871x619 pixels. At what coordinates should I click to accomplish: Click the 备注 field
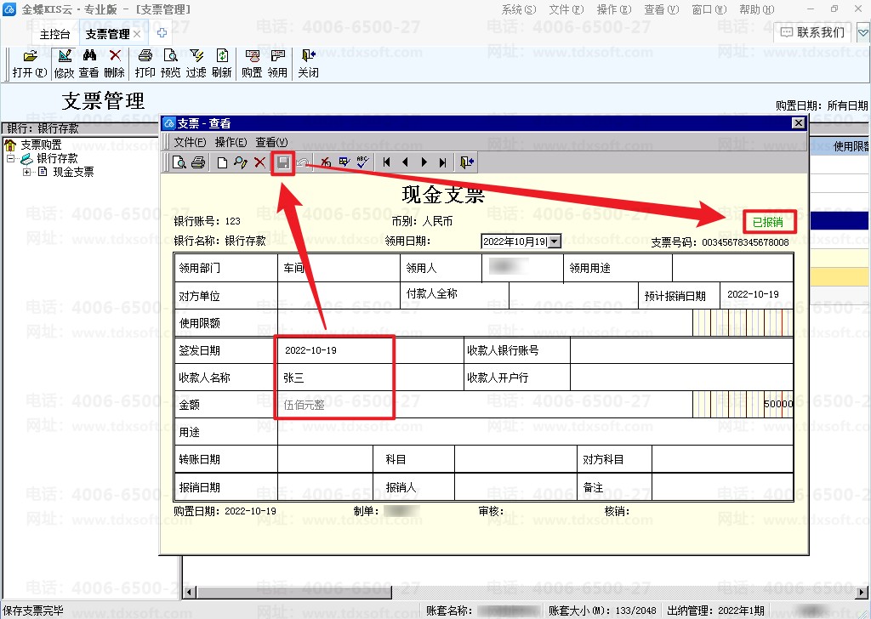[x=722, y=487]
